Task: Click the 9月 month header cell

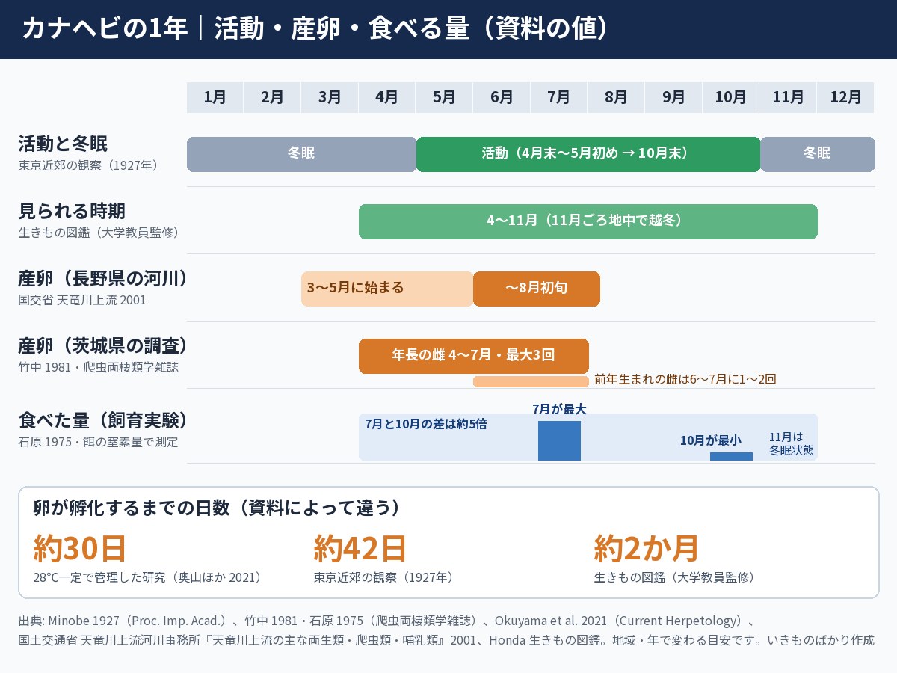Action: (x=673, y=97)
